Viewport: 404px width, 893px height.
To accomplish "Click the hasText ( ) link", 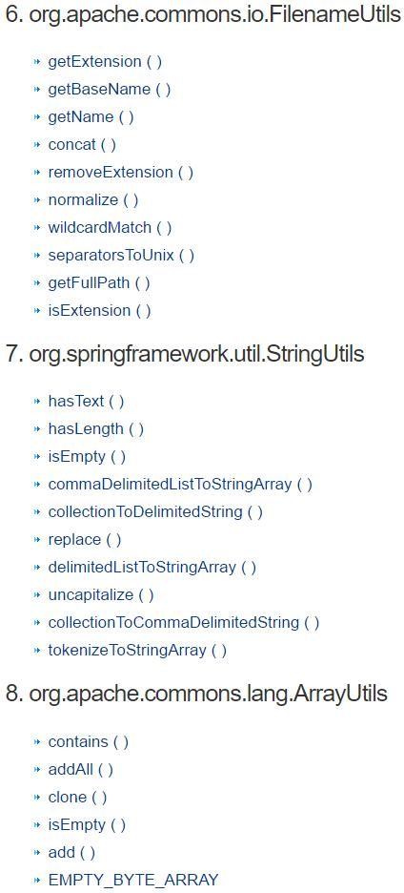I will [86, 402].
